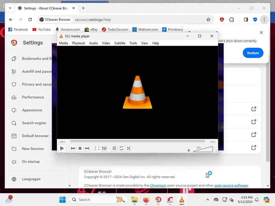275x206 pixels.
Task: Set VLC volume on the volume slider
Action: tap(203, 149)
